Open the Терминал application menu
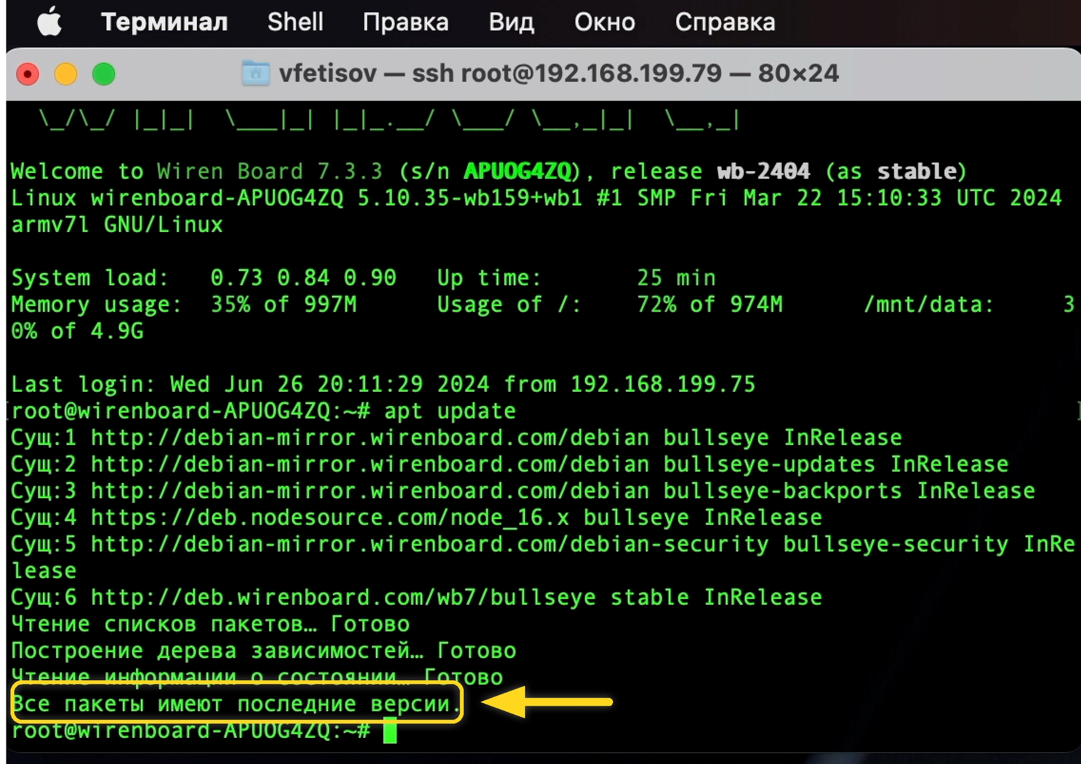 164,23
